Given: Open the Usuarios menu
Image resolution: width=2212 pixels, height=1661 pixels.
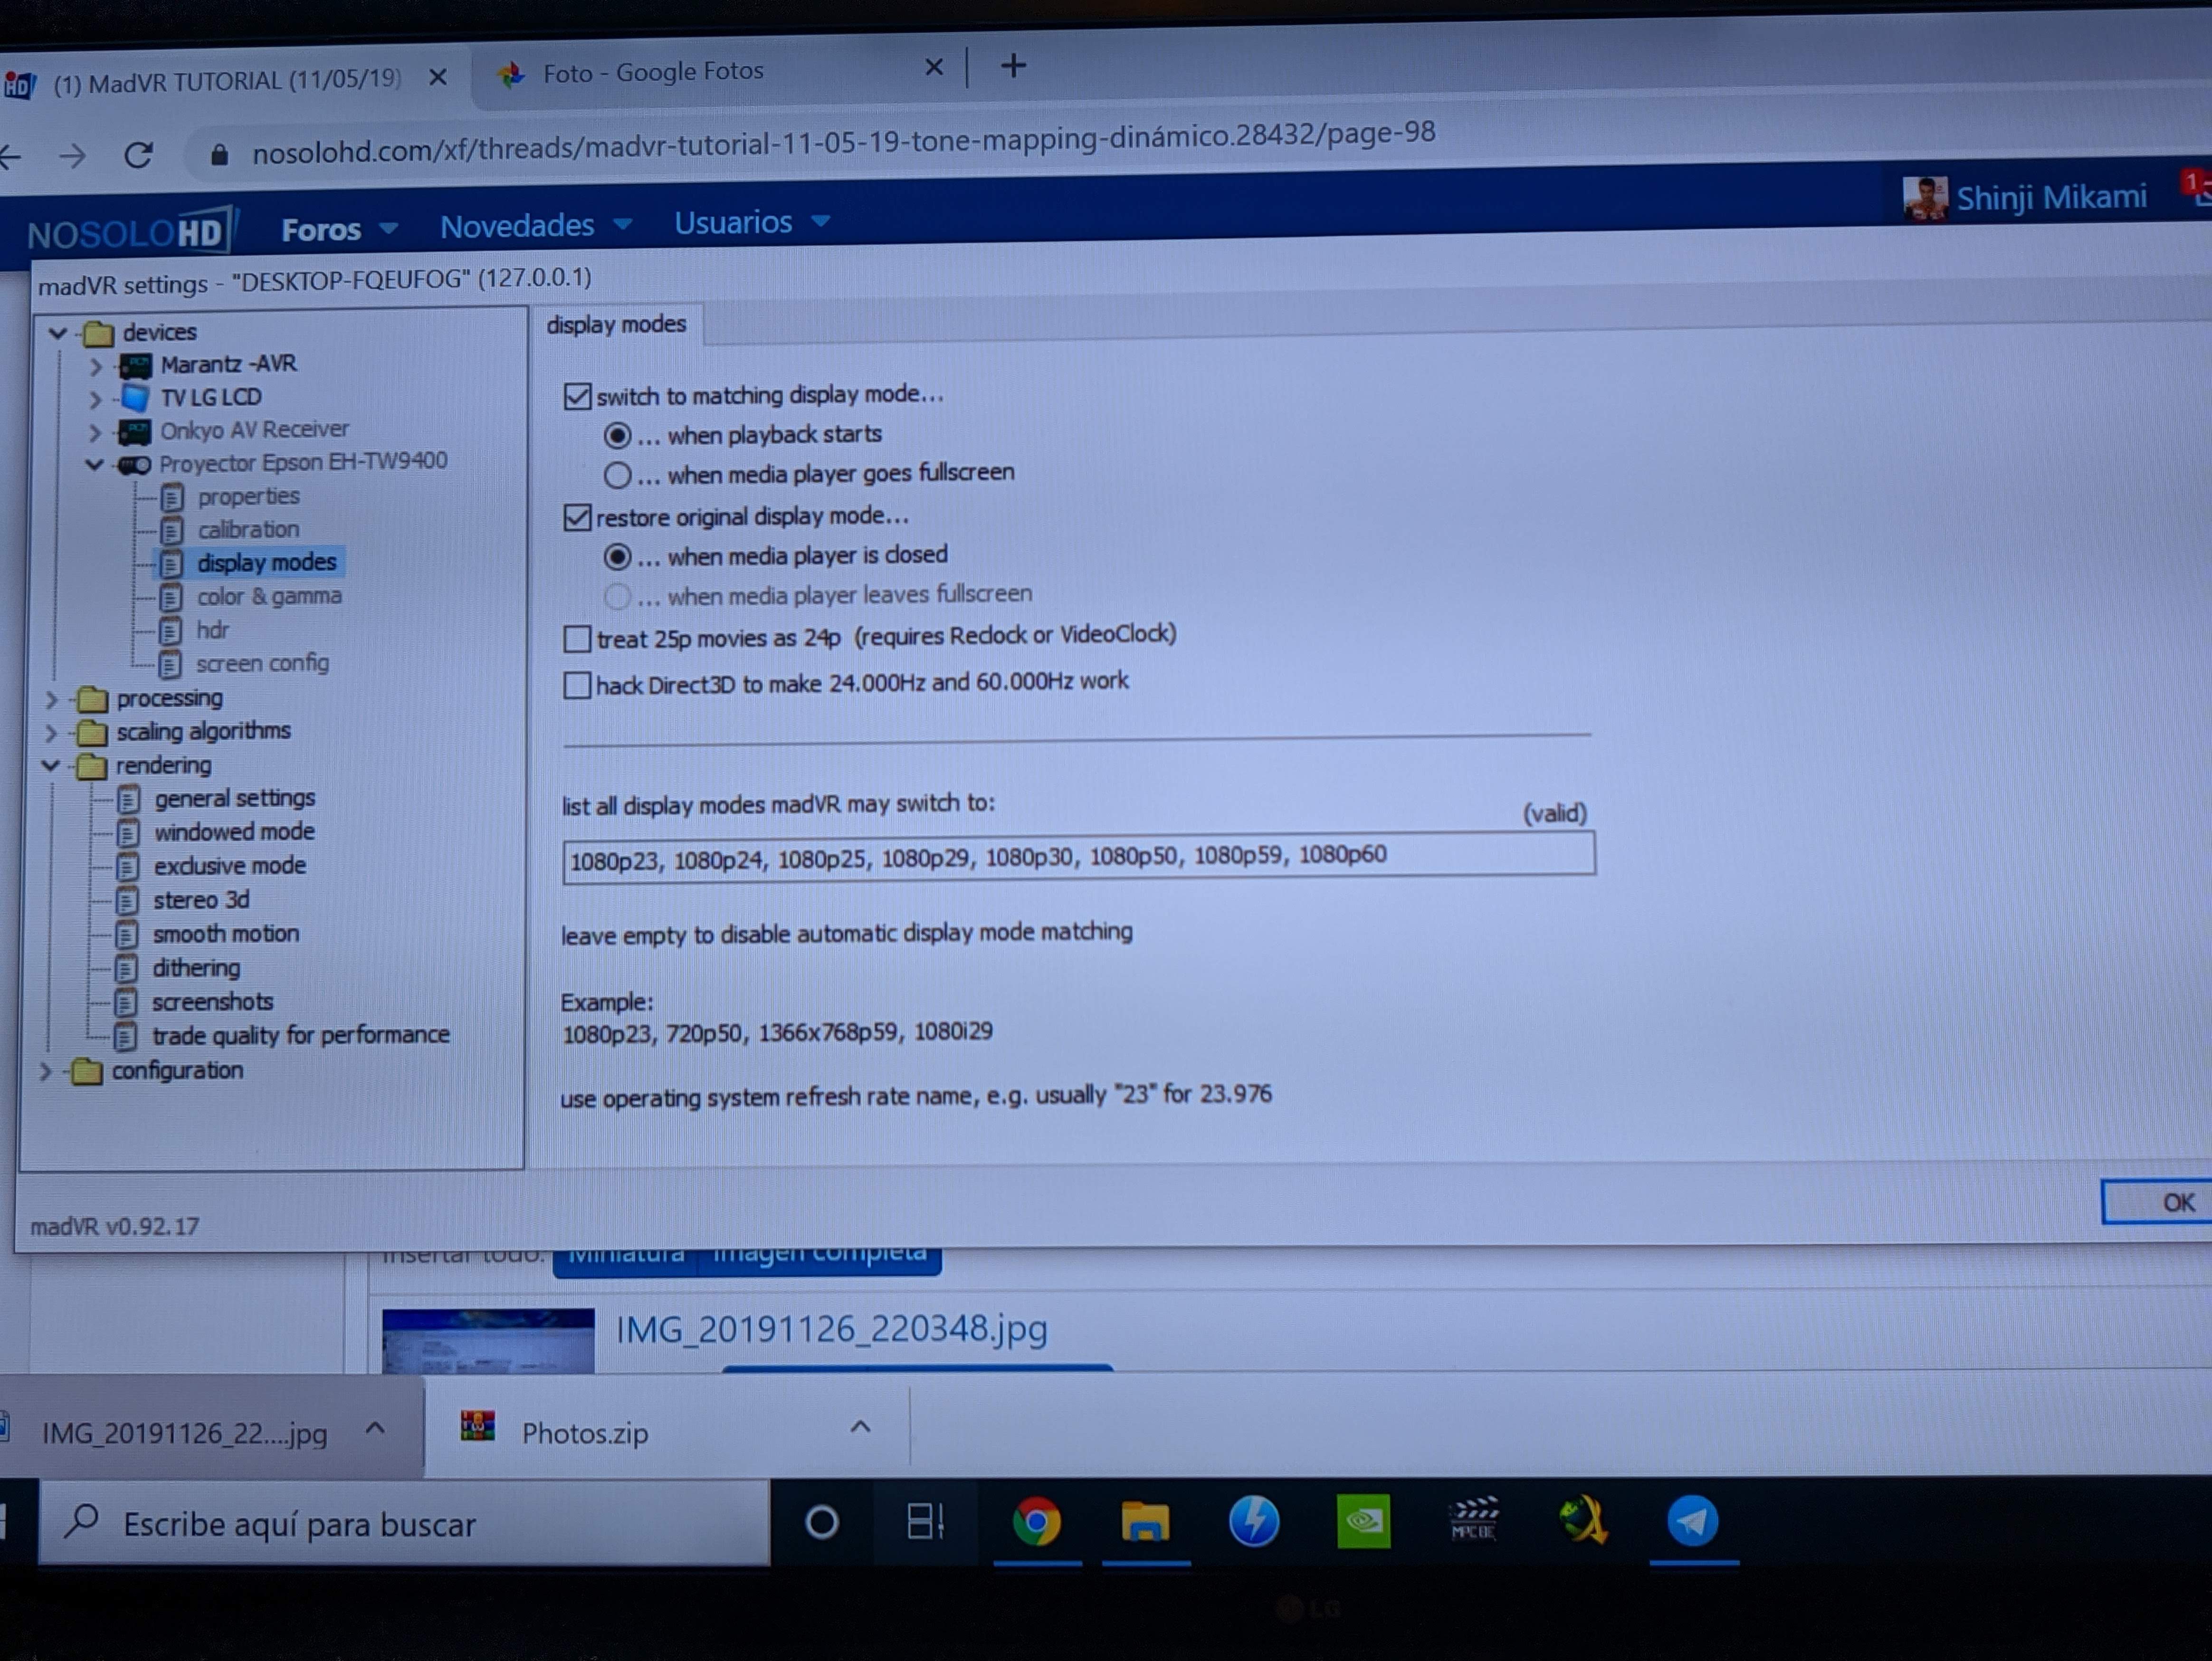Looking at the screenshot, I should tap(752, 221).
